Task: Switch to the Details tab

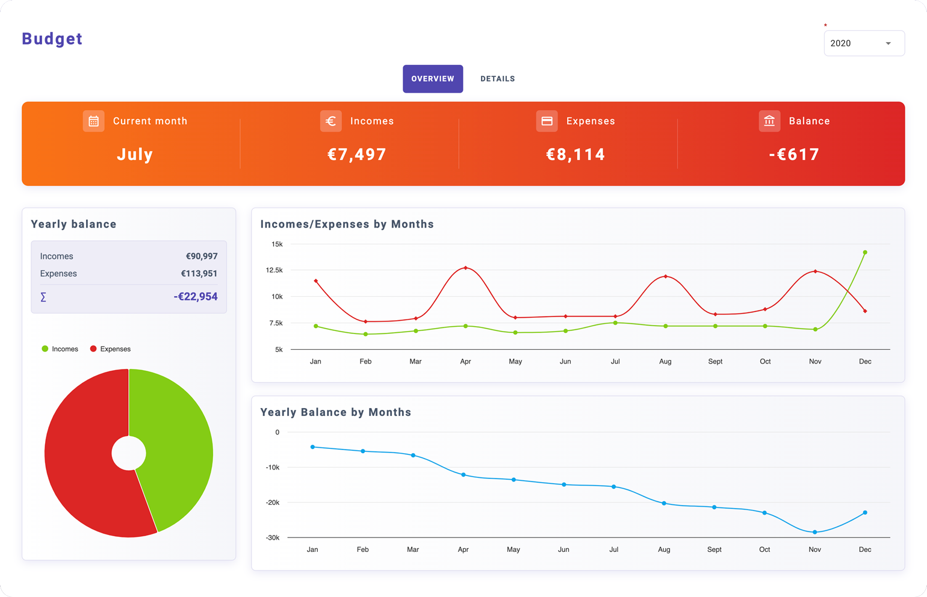Action: click(x=498, y=79)
